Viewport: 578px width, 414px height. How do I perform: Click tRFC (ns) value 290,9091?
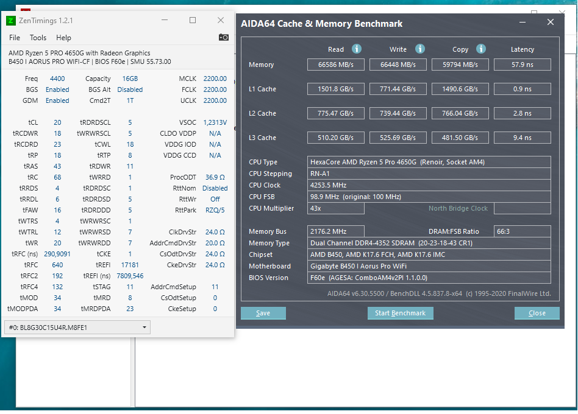57,254
